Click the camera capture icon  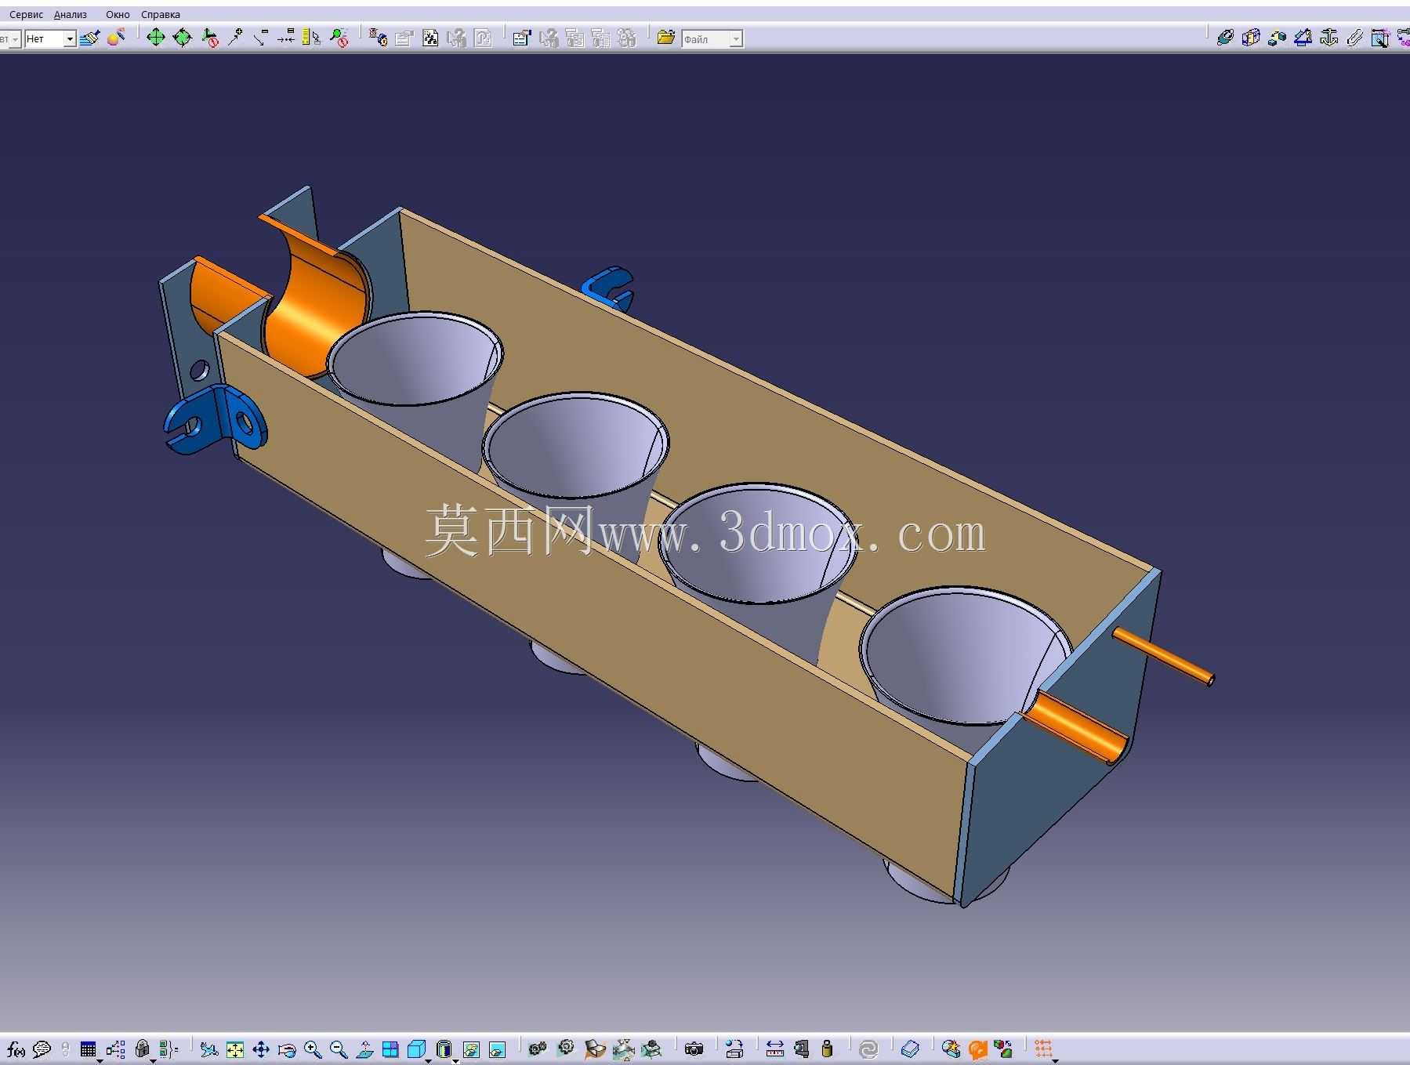point(694,1049)
